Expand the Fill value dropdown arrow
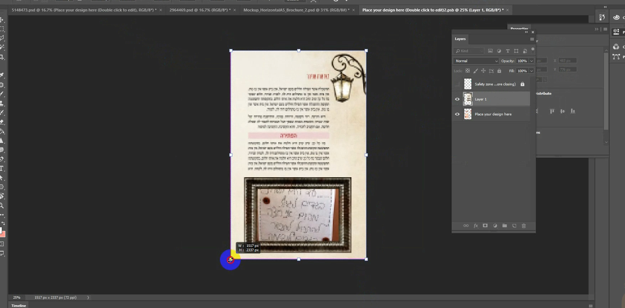Image resolution: width=625 pixels, height=308 pixels. click(x=531, y=71)
